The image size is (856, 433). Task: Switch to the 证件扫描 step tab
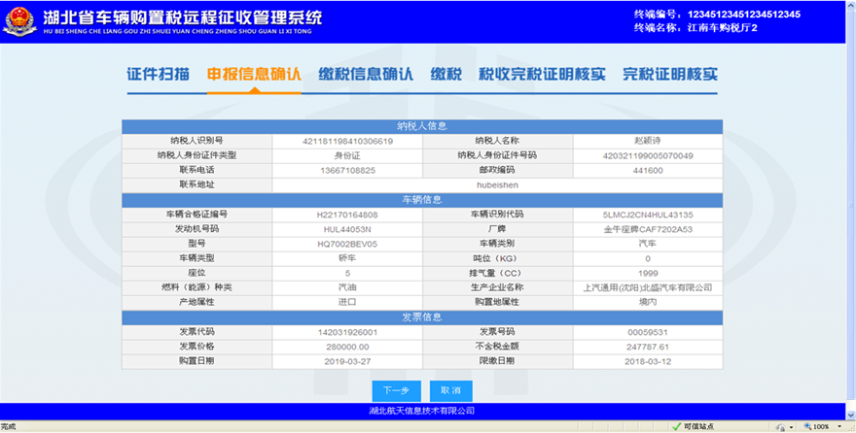click(x=159, y=74)
